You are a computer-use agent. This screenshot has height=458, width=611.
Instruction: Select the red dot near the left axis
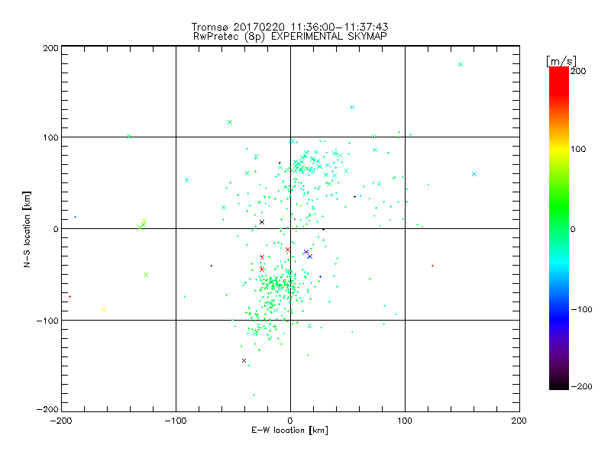coord(70,297)
